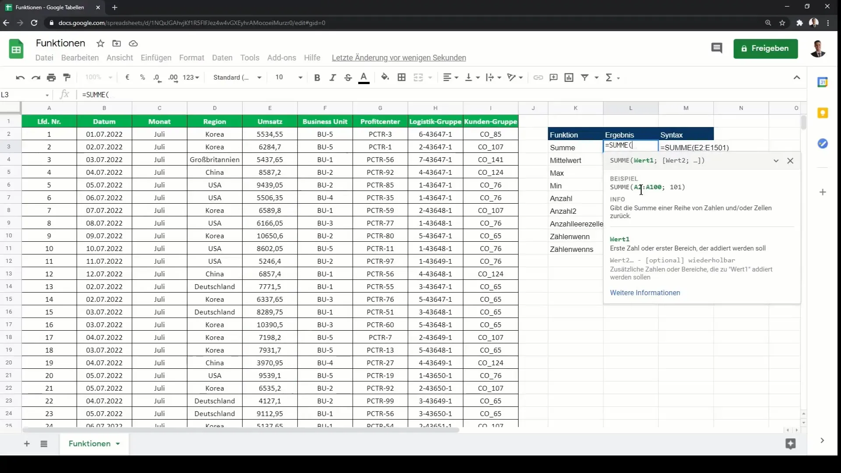841x473 pixels.
Task: Get add-ons with plus icon in side panel
Action: 823,192
